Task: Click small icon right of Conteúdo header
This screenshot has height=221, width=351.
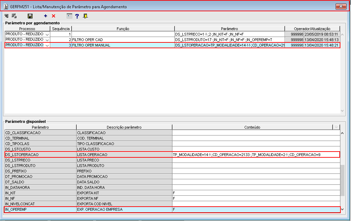Action: [336, 127]
